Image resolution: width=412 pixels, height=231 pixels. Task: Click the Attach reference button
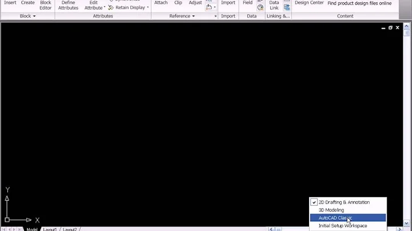161,3
